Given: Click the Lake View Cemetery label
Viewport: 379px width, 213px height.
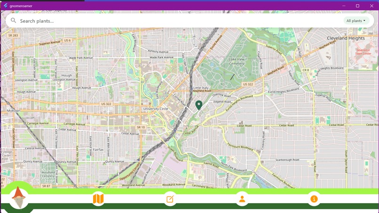Looking at the screenshot, I should (237, 61).
